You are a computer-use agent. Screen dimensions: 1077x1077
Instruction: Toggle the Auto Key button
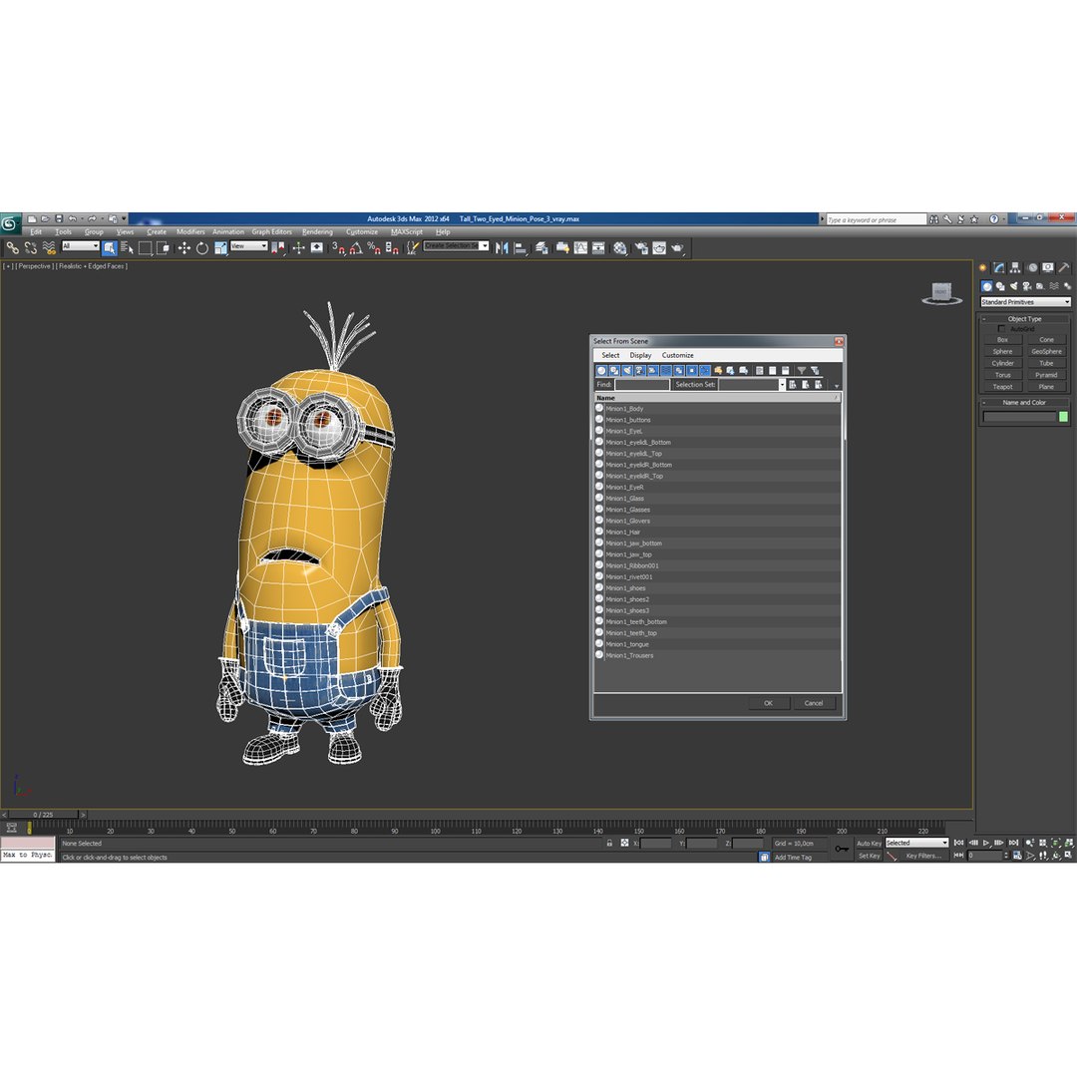tap(869, 843)
